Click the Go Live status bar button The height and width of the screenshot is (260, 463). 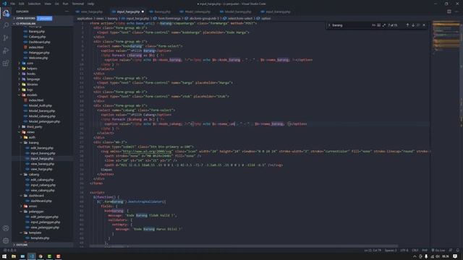pos(438,251)
